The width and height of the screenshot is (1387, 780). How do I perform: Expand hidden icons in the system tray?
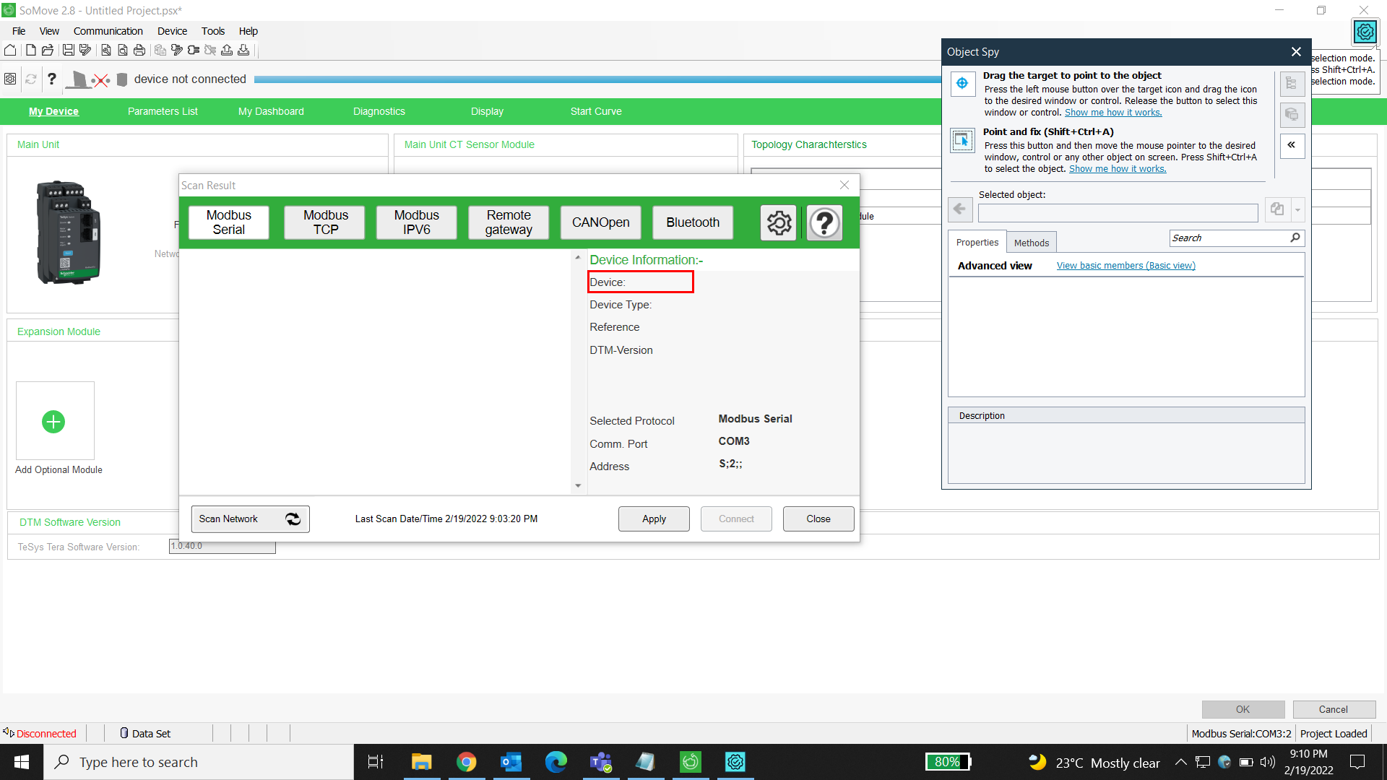(x=1181, y=762)
